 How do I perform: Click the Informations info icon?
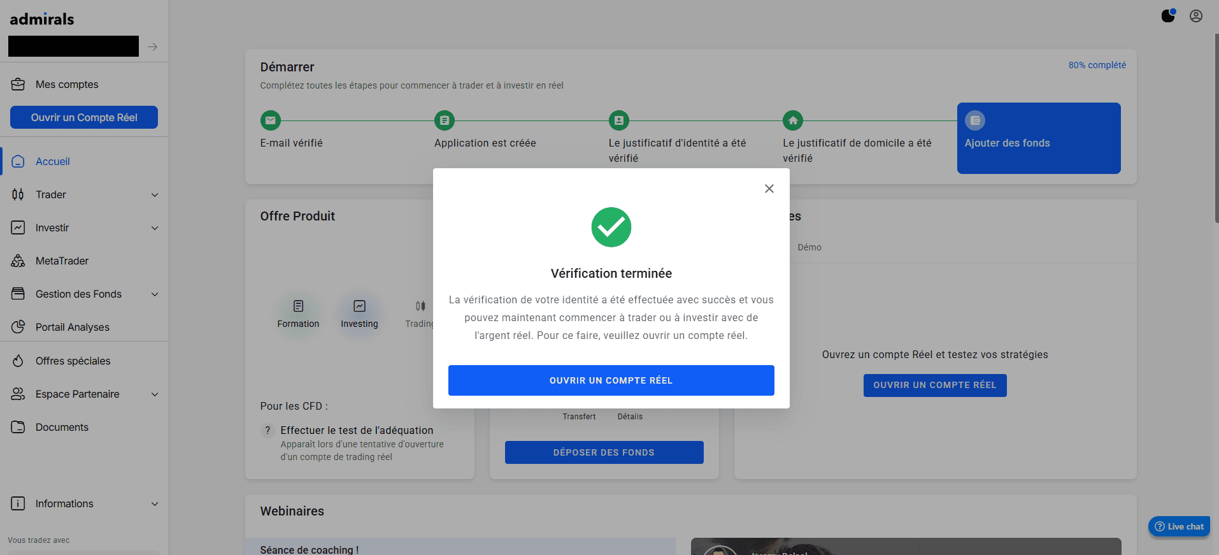(18, 503)
